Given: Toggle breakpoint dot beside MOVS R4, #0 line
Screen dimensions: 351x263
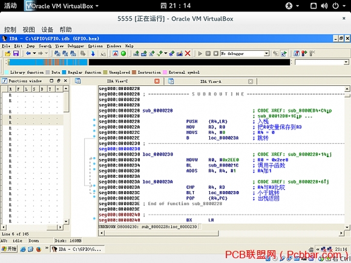Looking at the screenshot, I should 94,131.
